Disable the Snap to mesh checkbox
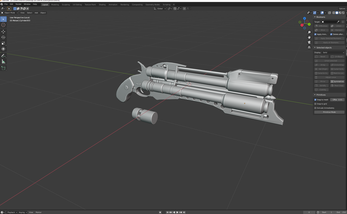The height and width of the screenshot is (214, 347). [x=316, y=100]
